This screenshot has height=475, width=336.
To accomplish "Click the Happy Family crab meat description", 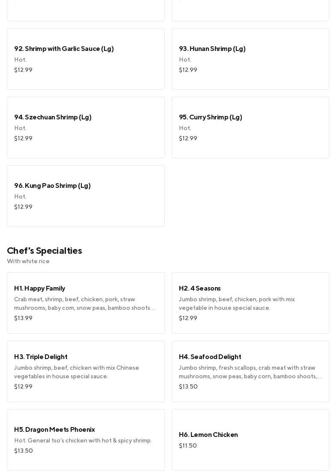I will (x=84, y=303).
